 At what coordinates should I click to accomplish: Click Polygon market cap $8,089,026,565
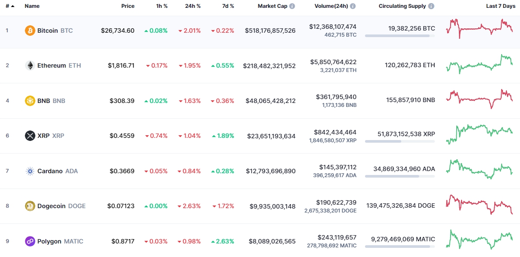click(272, 241)
